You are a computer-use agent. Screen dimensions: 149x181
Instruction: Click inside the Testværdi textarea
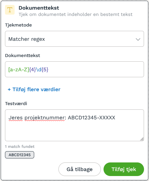[x=74, y=125]
